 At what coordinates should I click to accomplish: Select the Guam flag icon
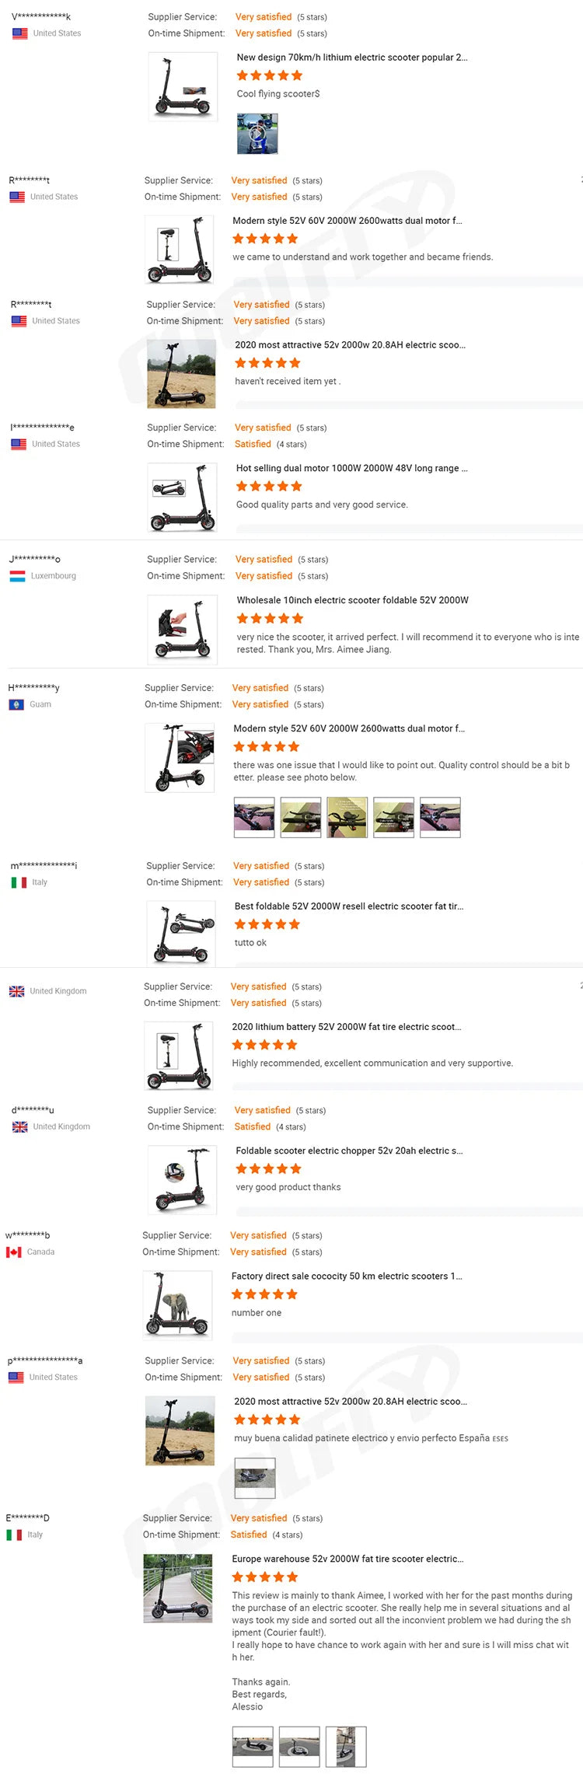[16, 704]
